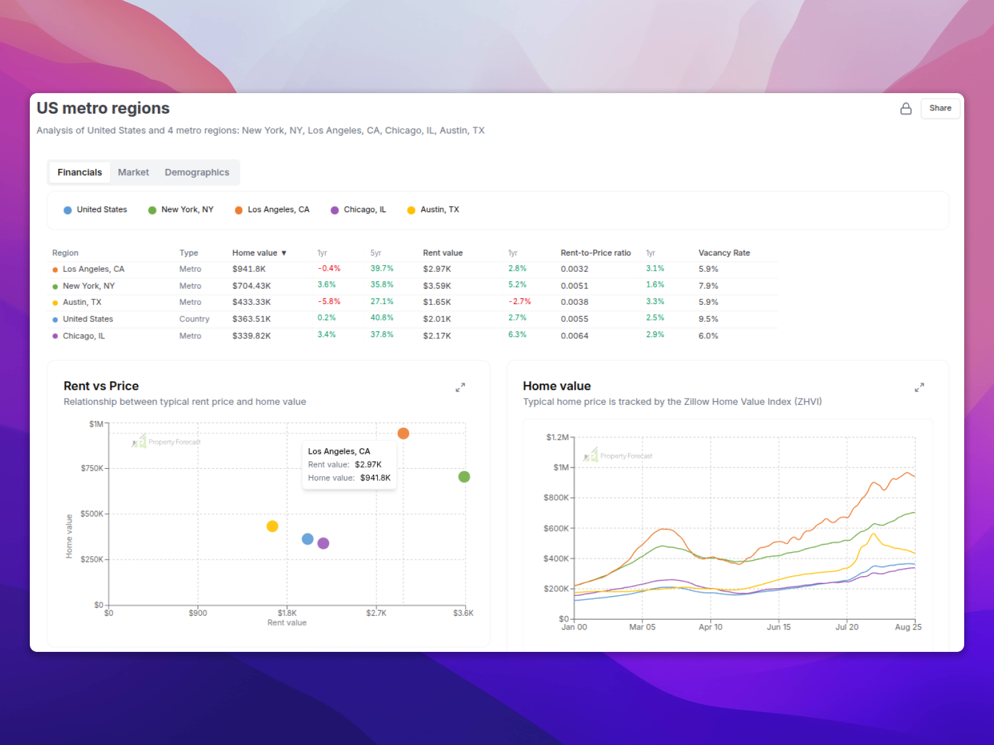The height and width of the screenshot is (745, 994).
Task: Toggle Austin, TX legend series
Action: click(433, 210)
